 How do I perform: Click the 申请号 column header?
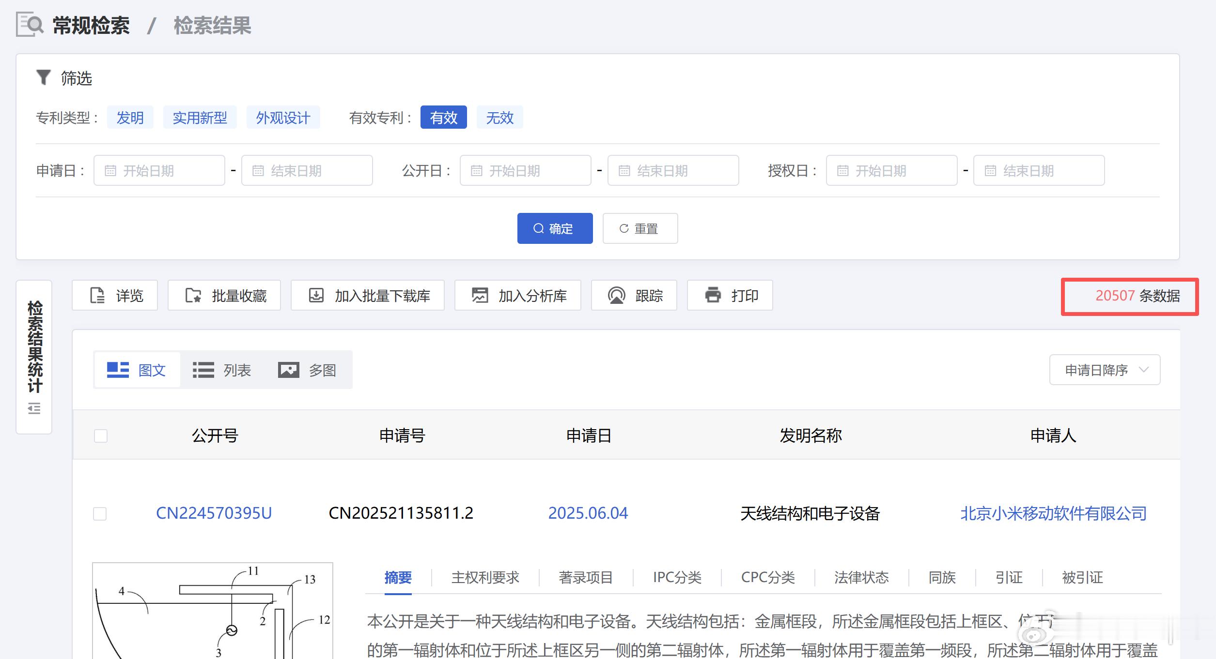402,435
